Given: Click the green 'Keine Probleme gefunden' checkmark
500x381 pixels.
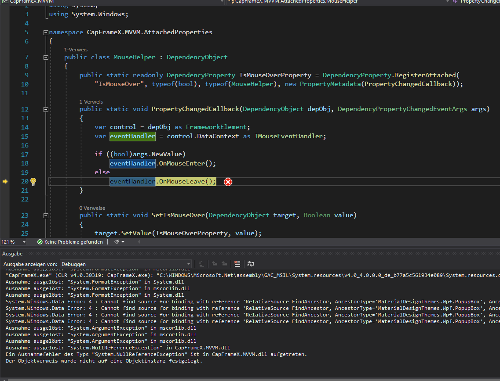Looking at the screenshot, I should (x=40, y=242).
